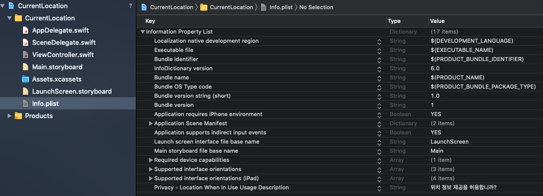Click the Boolean type of indirect input events row
This screenshot has width=543, height=196.
click(400, 132)
